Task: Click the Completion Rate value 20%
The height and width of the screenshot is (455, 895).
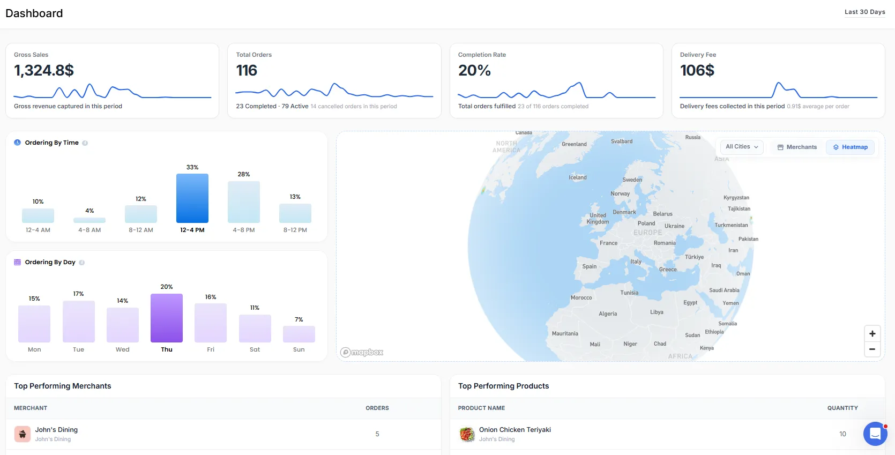Action: coord(474,70)
